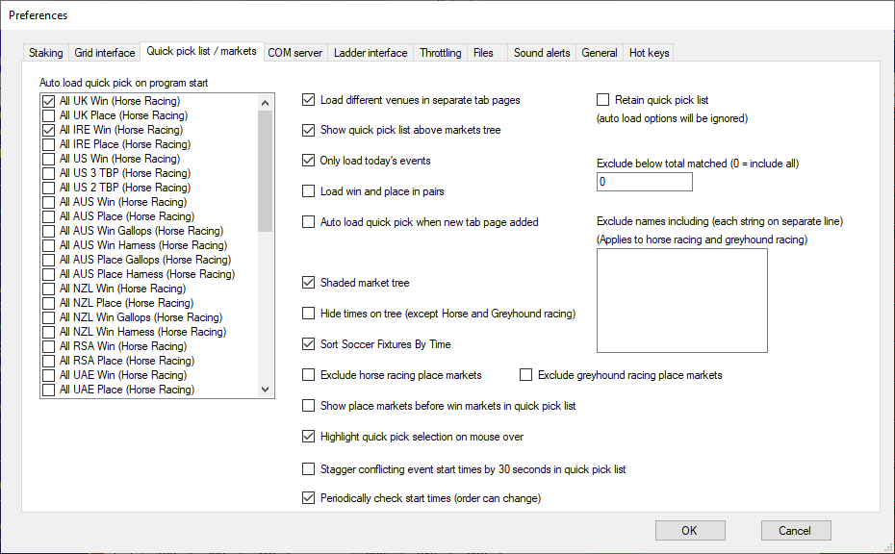Image resolution: width=895 pixels, height=554 pixels.
Task: Tick All AUS Place Harness (Horse Racing)
Action: coord(48,274)
